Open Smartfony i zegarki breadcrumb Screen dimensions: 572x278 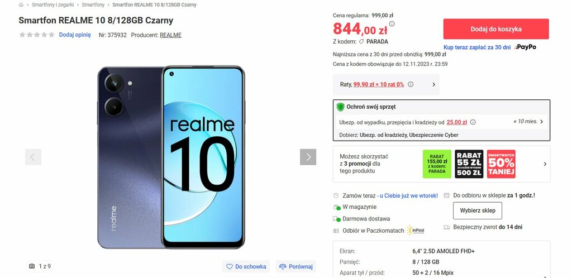tap(53, 4)
